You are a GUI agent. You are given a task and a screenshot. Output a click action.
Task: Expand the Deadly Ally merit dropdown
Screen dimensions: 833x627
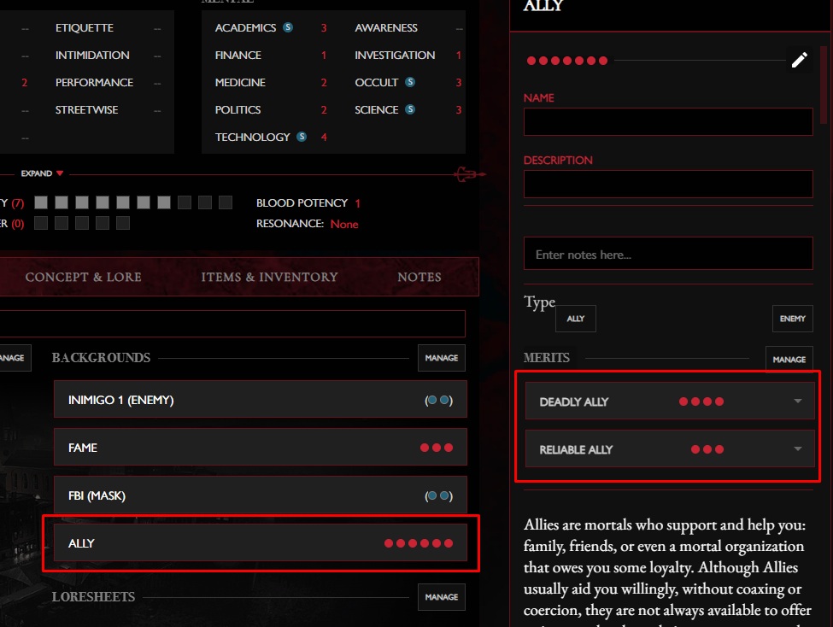click(x=797, y=401)
